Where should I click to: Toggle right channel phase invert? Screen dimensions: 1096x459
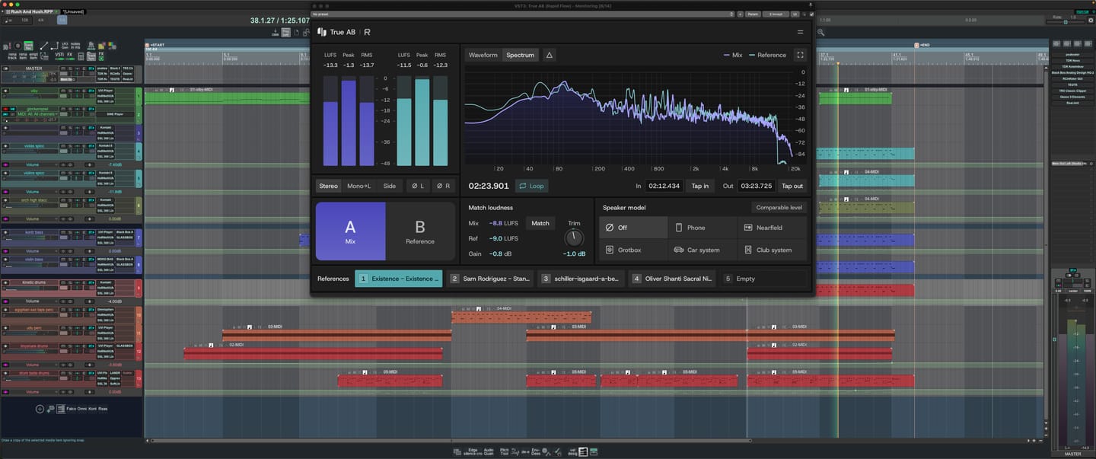click(443, 186)
